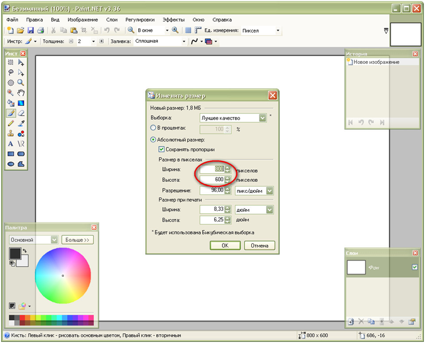Image resolution: width=425 pixels, height=343 pixels.
Task: Select the Rounded Rectangle tool
Action: 21,154
